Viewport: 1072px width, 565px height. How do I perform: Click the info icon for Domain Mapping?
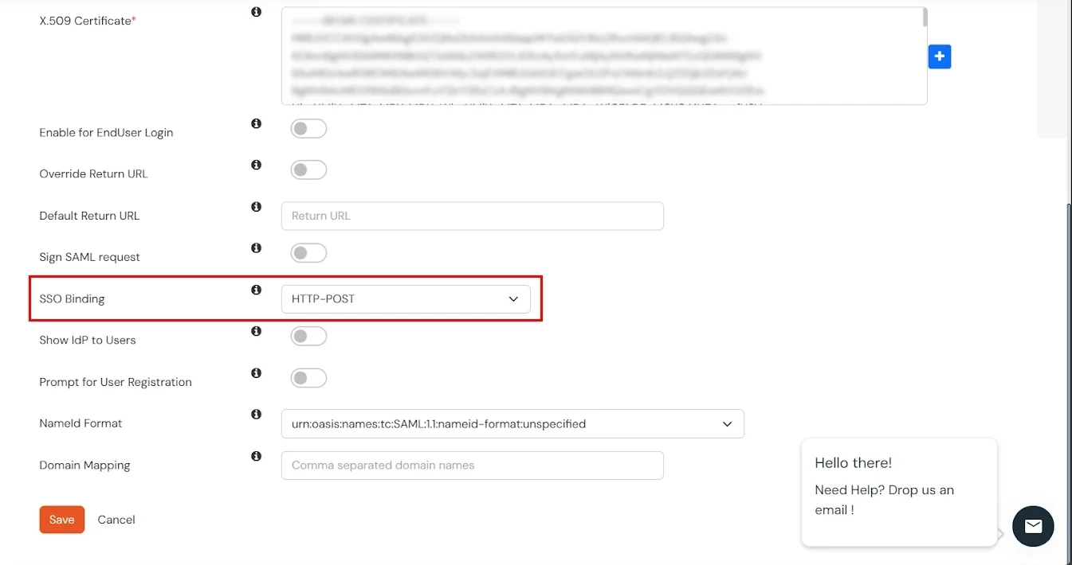pyautogui.click(x=256, y=456)
